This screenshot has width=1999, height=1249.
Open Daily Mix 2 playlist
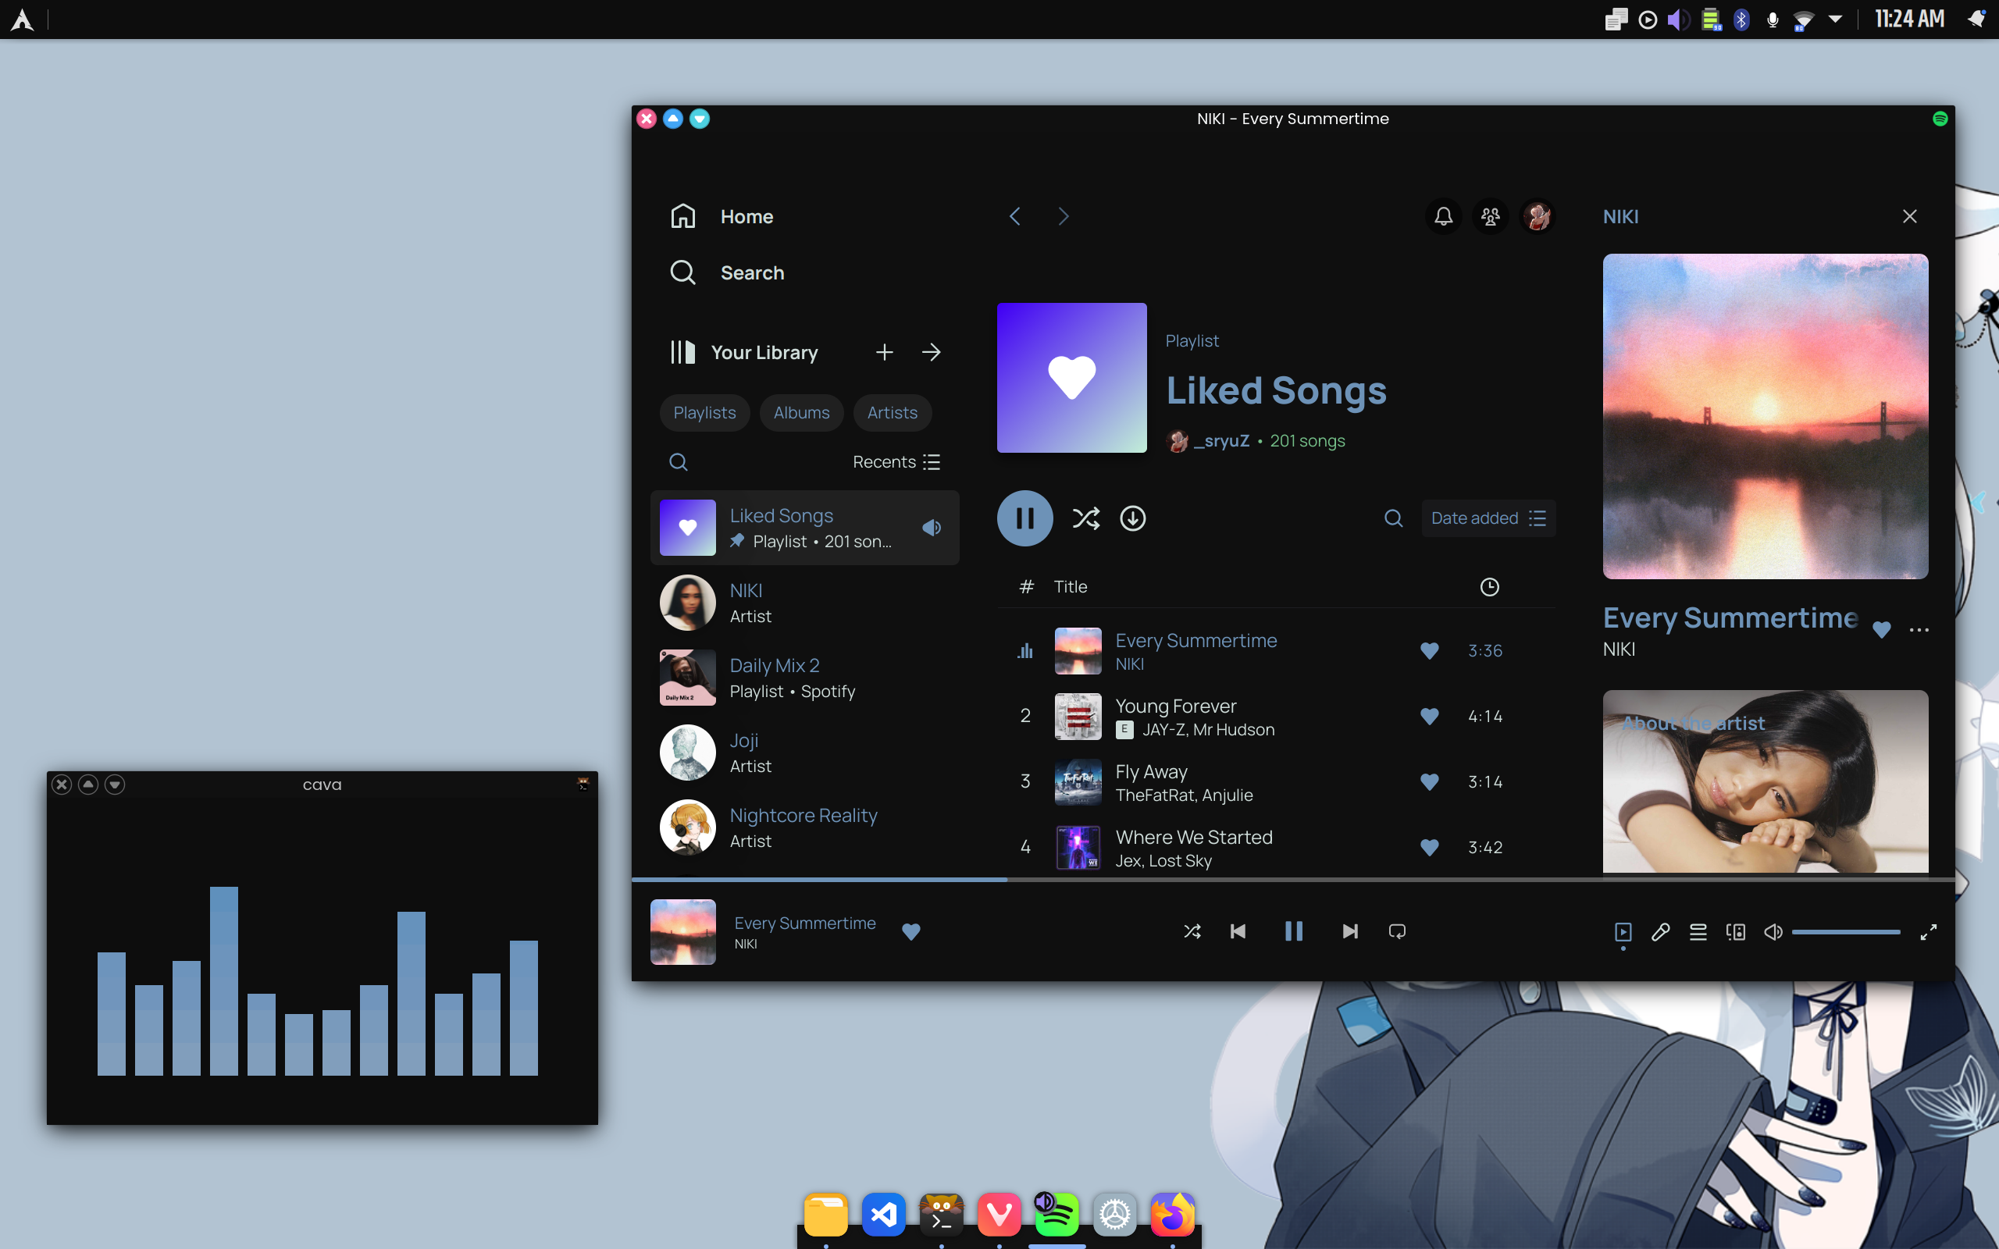coord(804,678)
